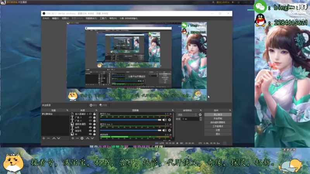Add a new scene with plus icon
The width and height of the screenshot is (310, 174).
coord(44,138)
